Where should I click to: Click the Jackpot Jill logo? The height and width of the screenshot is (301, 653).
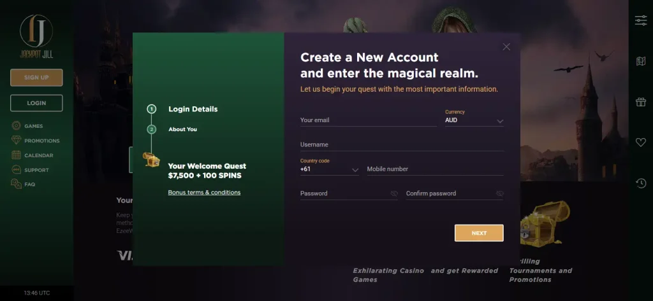[x=36, y=36]
